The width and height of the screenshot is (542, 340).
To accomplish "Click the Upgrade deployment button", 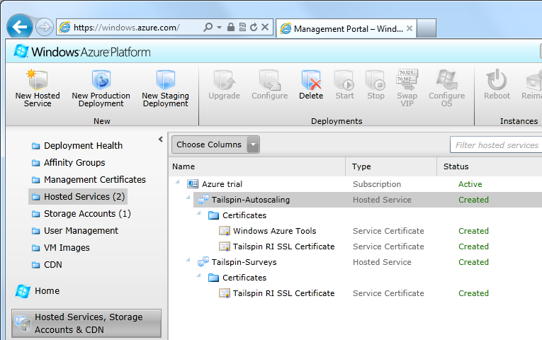I will [224, 85].
